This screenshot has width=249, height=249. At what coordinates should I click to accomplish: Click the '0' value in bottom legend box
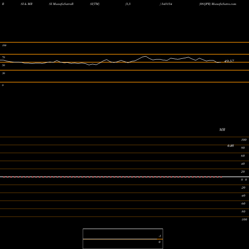pyautogui.click(x=159, y=242)
